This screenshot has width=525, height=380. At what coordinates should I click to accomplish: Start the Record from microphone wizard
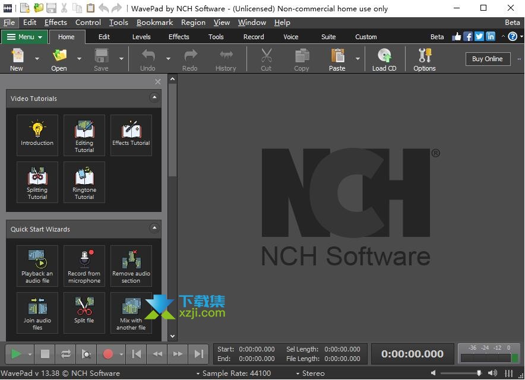click(84, 266)
